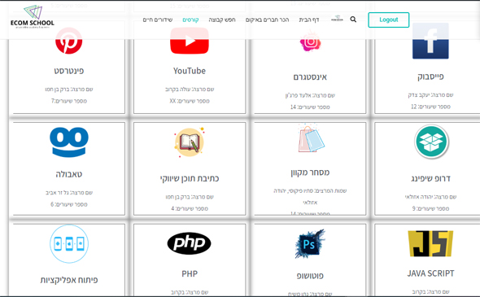
Task: Click the אינסטגרם course title
Action: pyautogui.click(x=310, y=76)
